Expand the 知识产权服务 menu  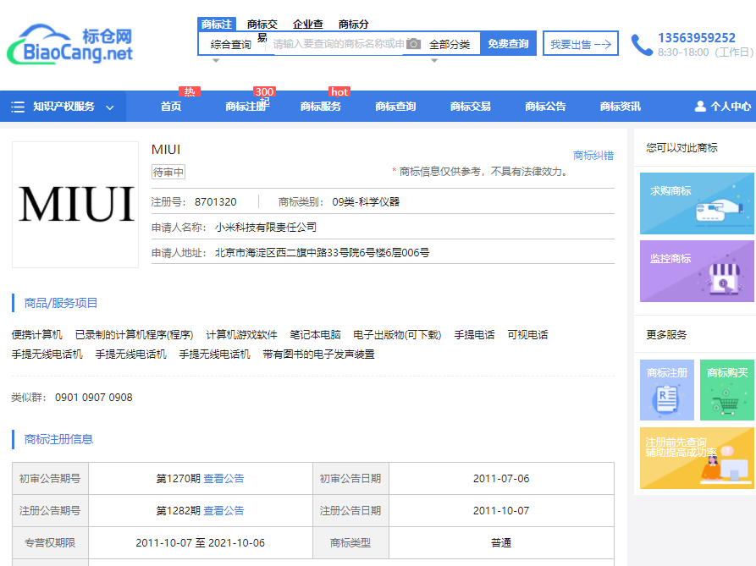coord(63,107)
